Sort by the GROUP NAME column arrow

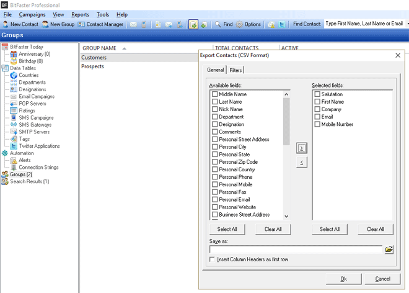[x=124, y=48]
